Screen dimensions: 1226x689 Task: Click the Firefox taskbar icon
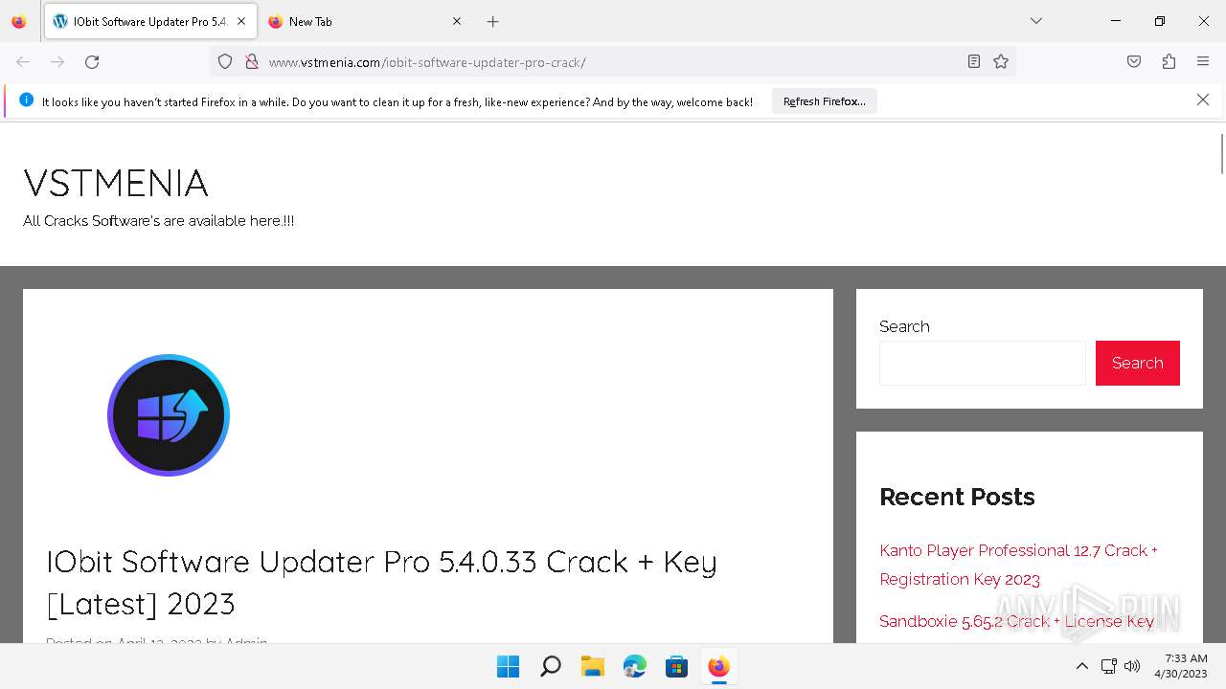[719, 666]
